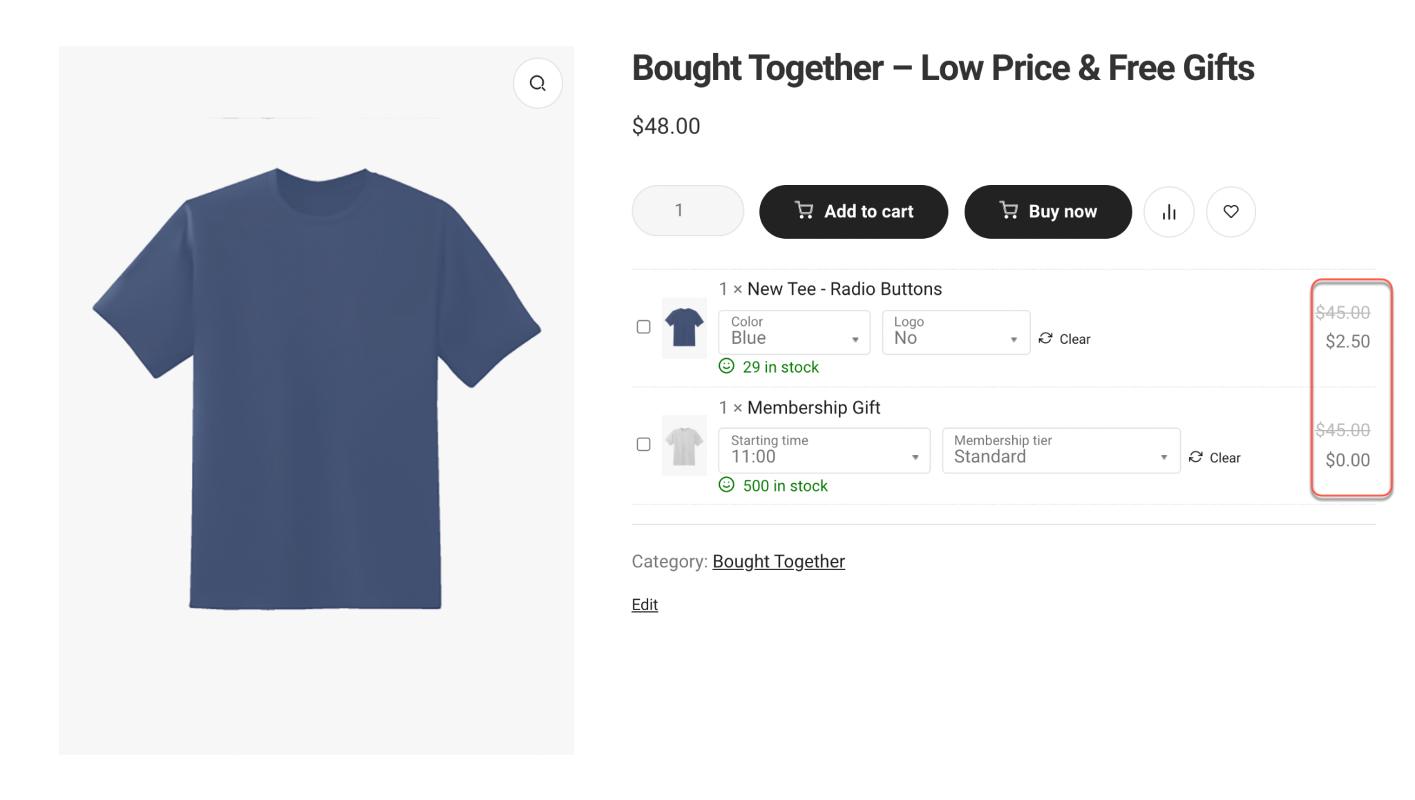This screenshot has height=800, width=1415.
Task: Click the Edit link
Action: (644, 605)
